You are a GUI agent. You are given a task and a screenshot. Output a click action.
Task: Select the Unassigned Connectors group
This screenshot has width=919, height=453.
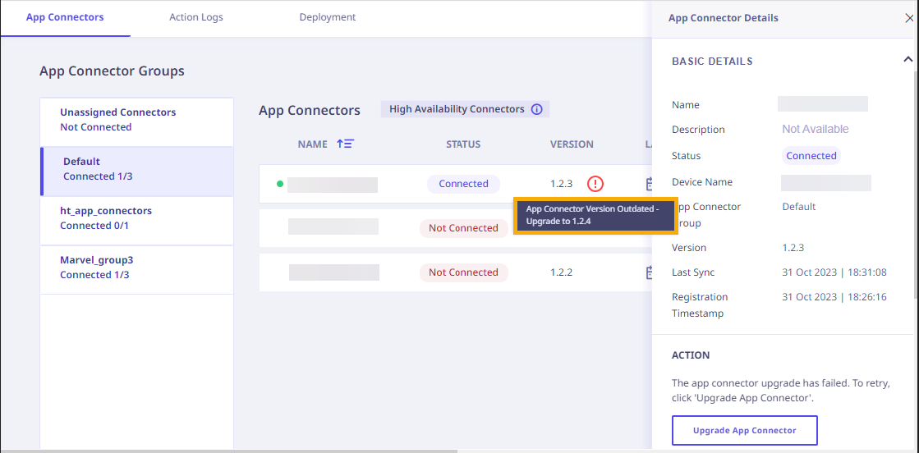click(x=136, y=122)
